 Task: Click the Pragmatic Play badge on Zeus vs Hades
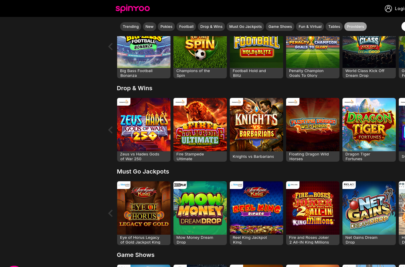[124, 102]
